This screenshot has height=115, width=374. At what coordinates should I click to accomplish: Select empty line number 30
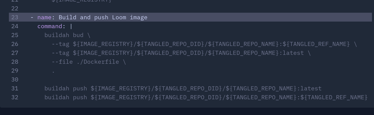coord(15,79)
